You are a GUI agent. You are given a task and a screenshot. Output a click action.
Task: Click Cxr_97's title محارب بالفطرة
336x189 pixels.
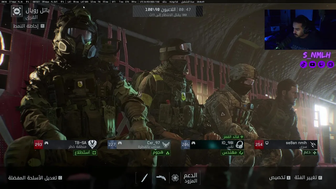pos(149,147)
